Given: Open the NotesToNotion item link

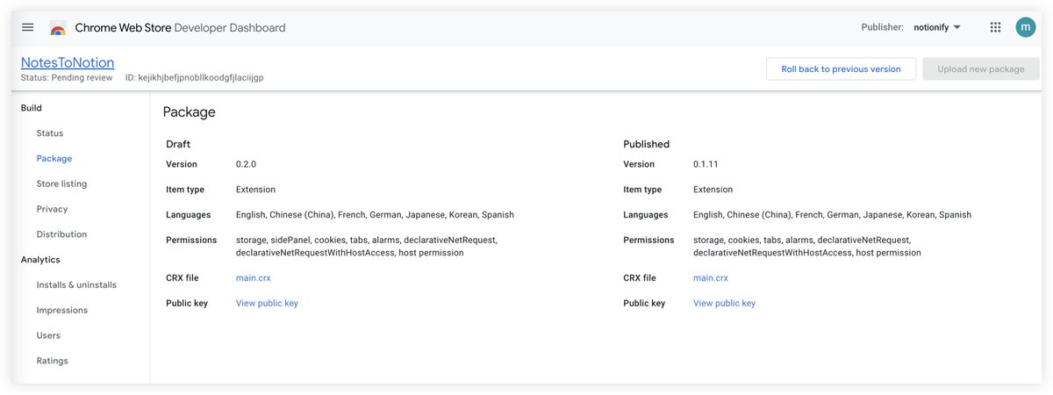Looking at the screenshot, I should click(68, 62).
